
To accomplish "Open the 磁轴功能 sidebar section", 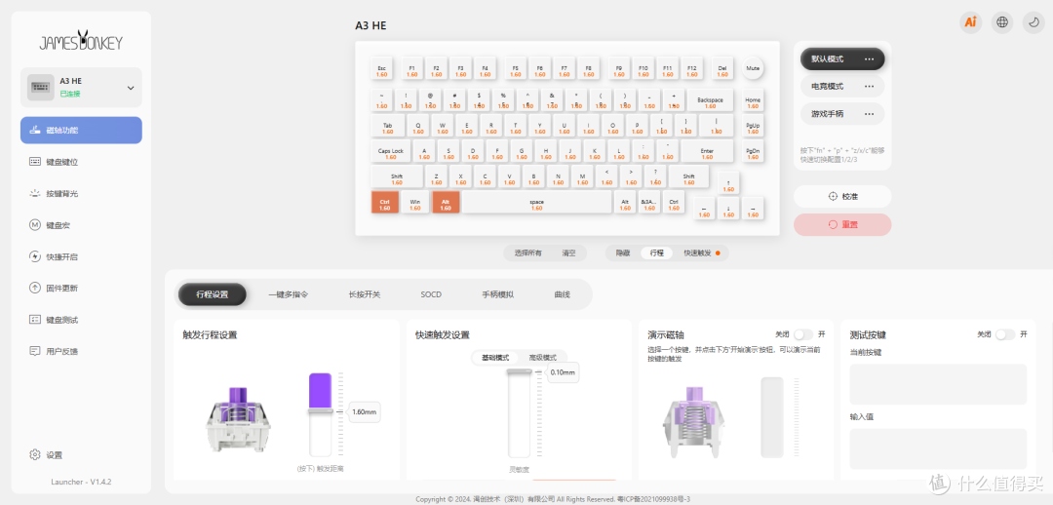I will tap(81, 131).
